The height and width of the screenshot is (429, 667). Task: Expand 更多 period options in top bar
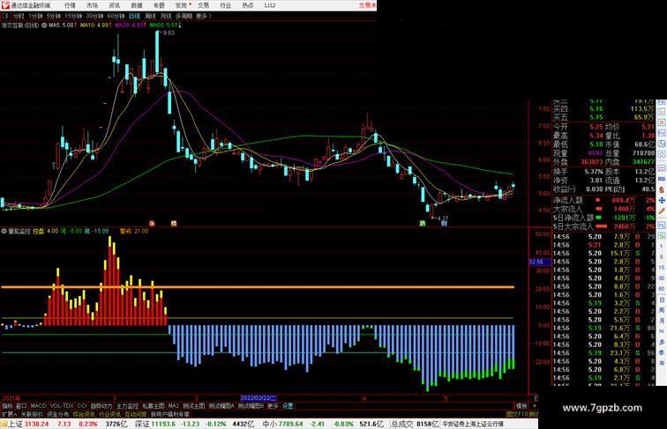(x=204, y=16)
